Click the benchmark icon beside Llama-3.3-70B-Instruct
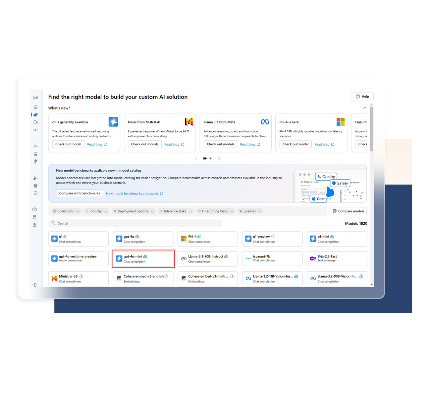Viewport: 424px width, 399px height. 226,256
